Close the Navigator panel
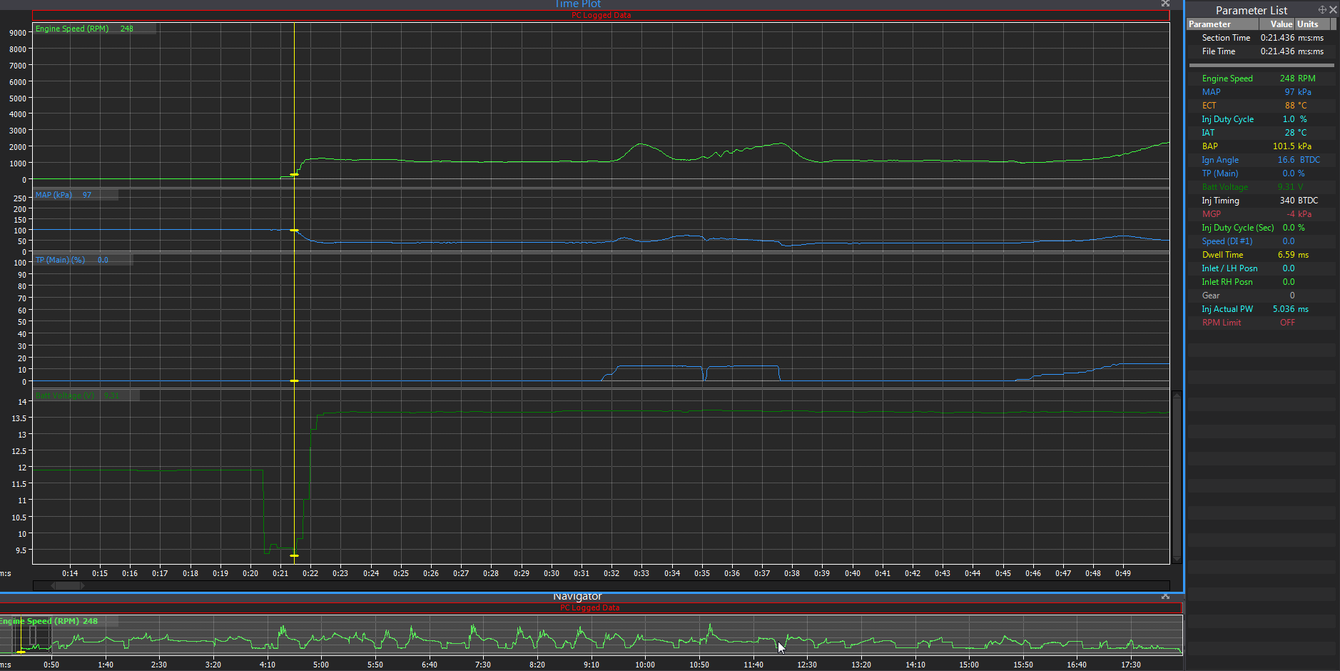This screenshot has width=1340, height=671. pos(1165,596)
